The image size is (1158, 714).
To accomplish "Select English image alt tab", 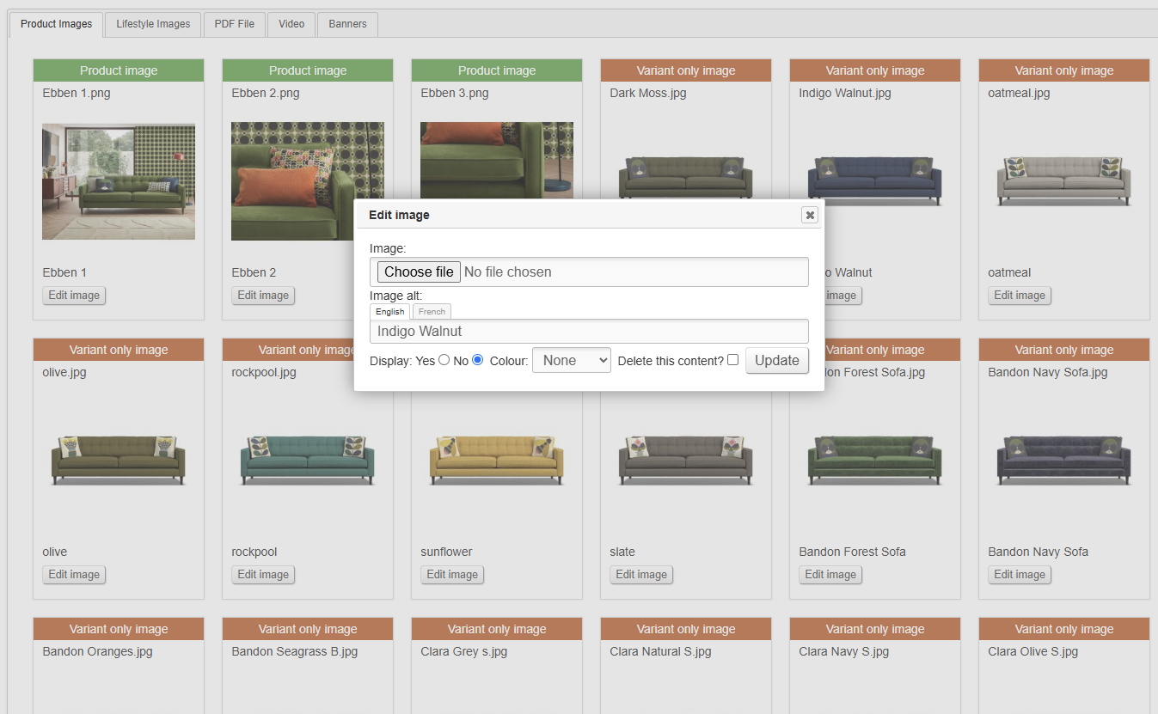I will (x=389, y=312).
